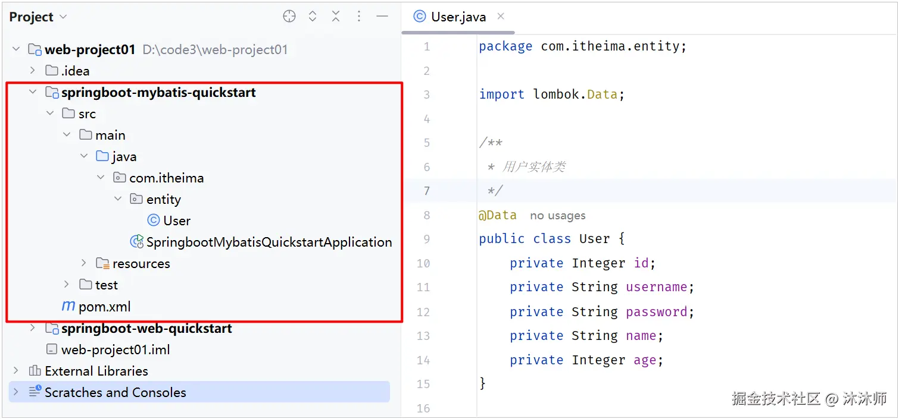This screenshot has width=899, height=419.
Task: Click the java source folder icon
Action: pyautogui.click(x=102, y=156)
